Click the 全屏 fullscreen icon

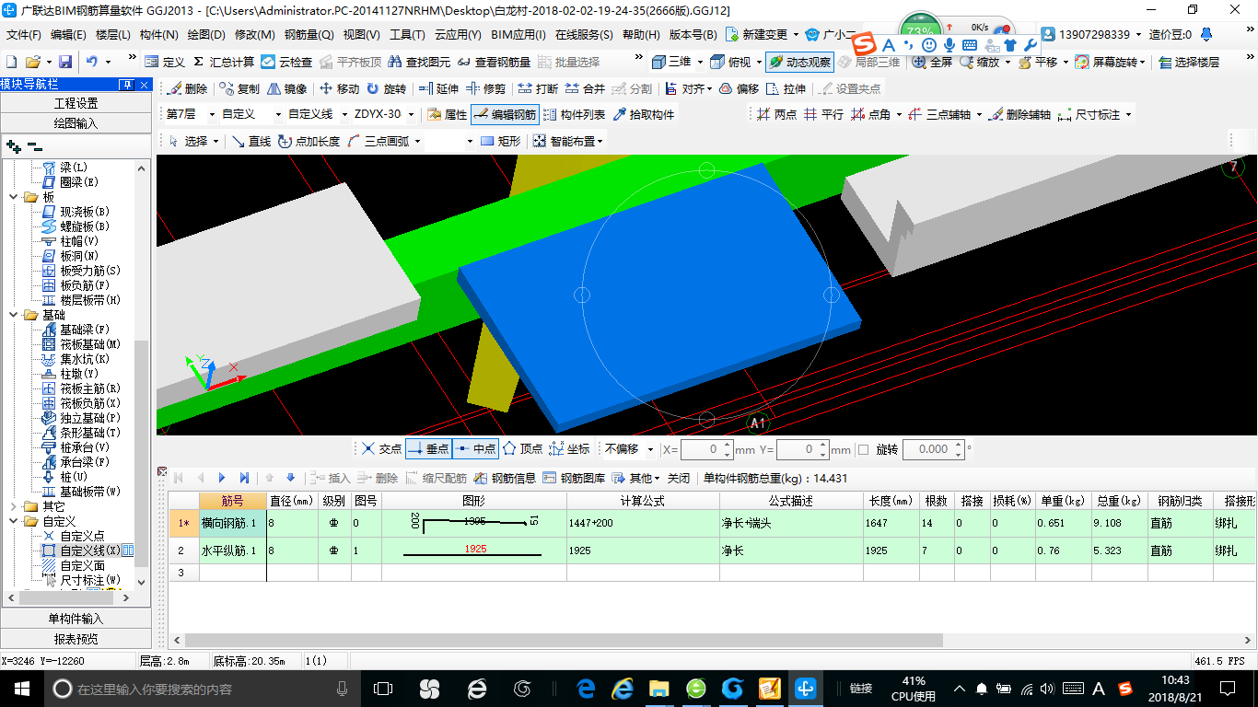pyautogui.click(x=932, y=62)
